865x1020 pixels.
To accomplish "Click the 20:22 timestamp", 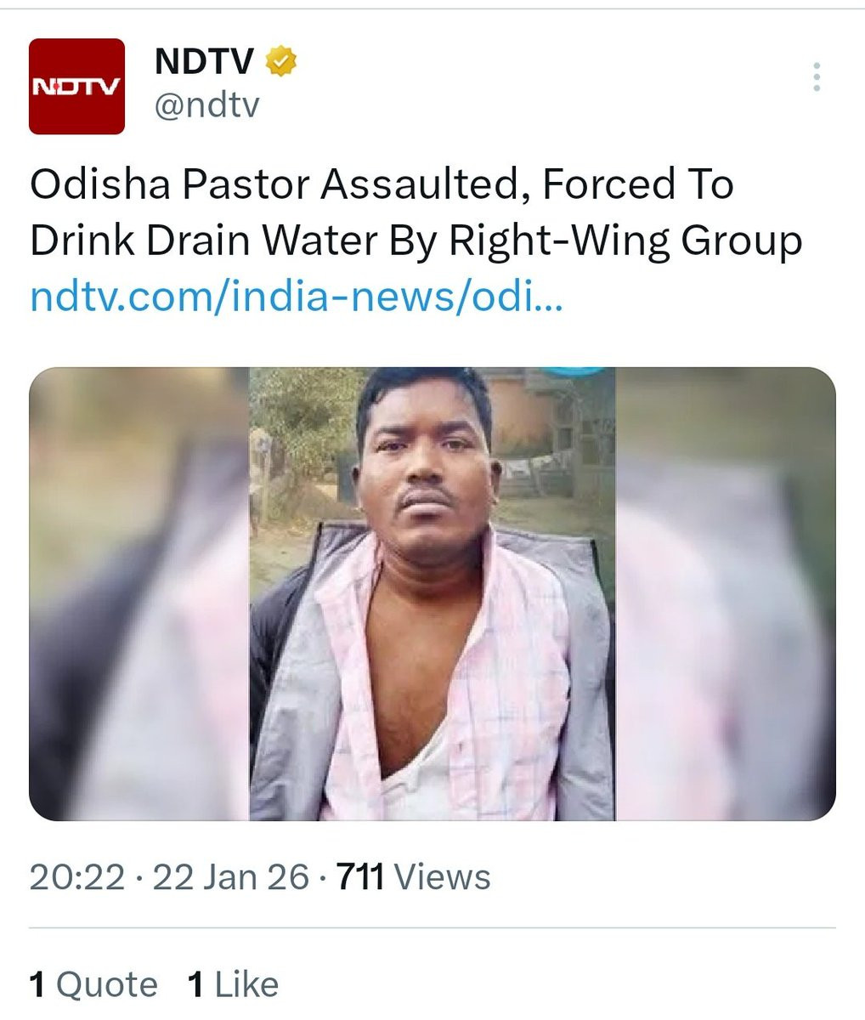I will click(77, 877).
